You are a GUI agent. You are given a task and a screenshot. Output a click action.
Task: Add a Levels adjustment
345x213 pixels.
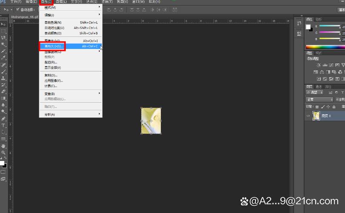click(x=325, y=65)
